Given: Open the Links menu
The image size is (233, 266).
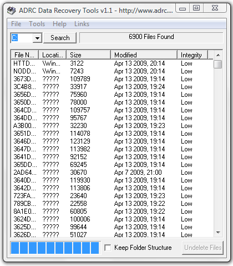Looking at the screenshot, I should (x=82, y=24).
